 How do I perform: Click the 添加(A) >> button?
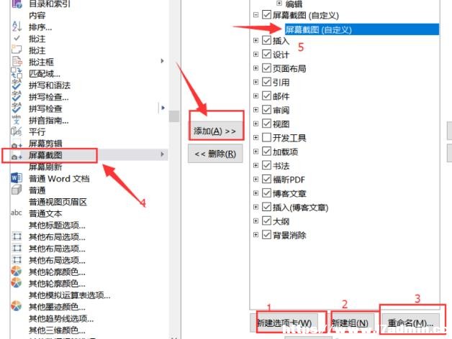[215, 131]
